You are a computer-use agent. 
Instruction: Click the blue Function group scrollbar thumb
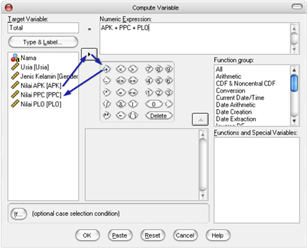coord(294,83)
